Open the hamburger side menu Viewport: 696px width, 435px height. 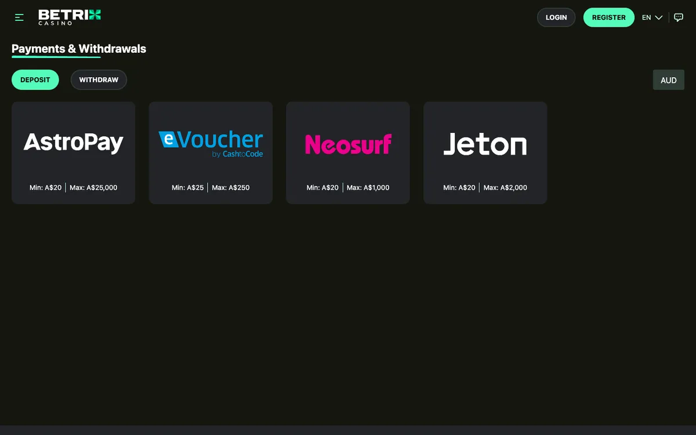pos(19,17)
